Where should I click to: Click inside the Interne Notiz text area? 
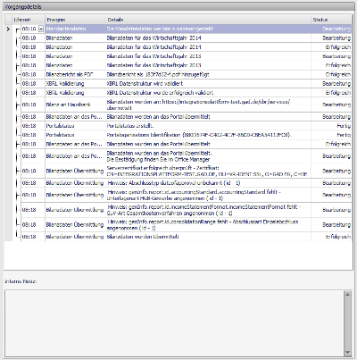[174, 323]
